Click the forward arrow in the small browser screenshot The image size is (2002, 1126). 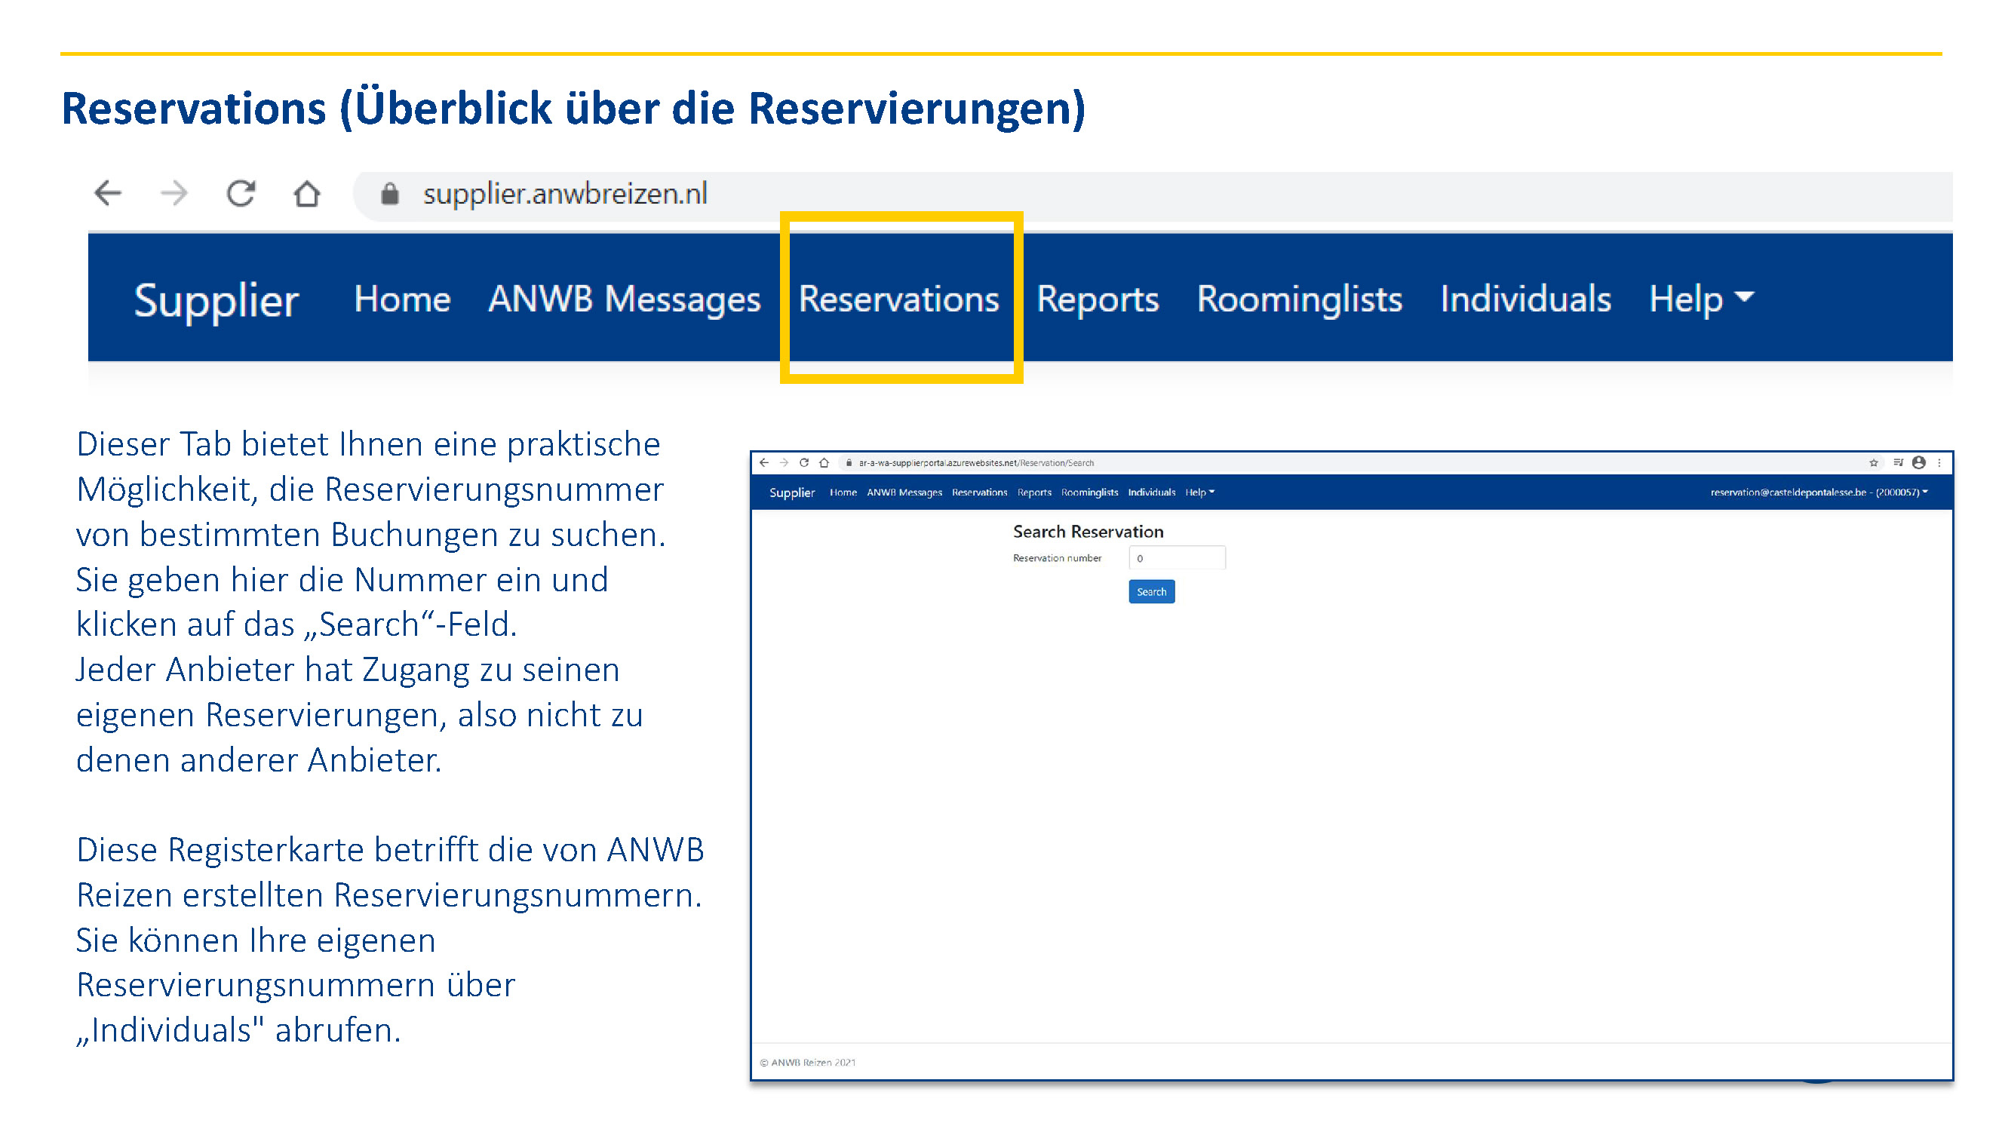(x=785, y=463)
